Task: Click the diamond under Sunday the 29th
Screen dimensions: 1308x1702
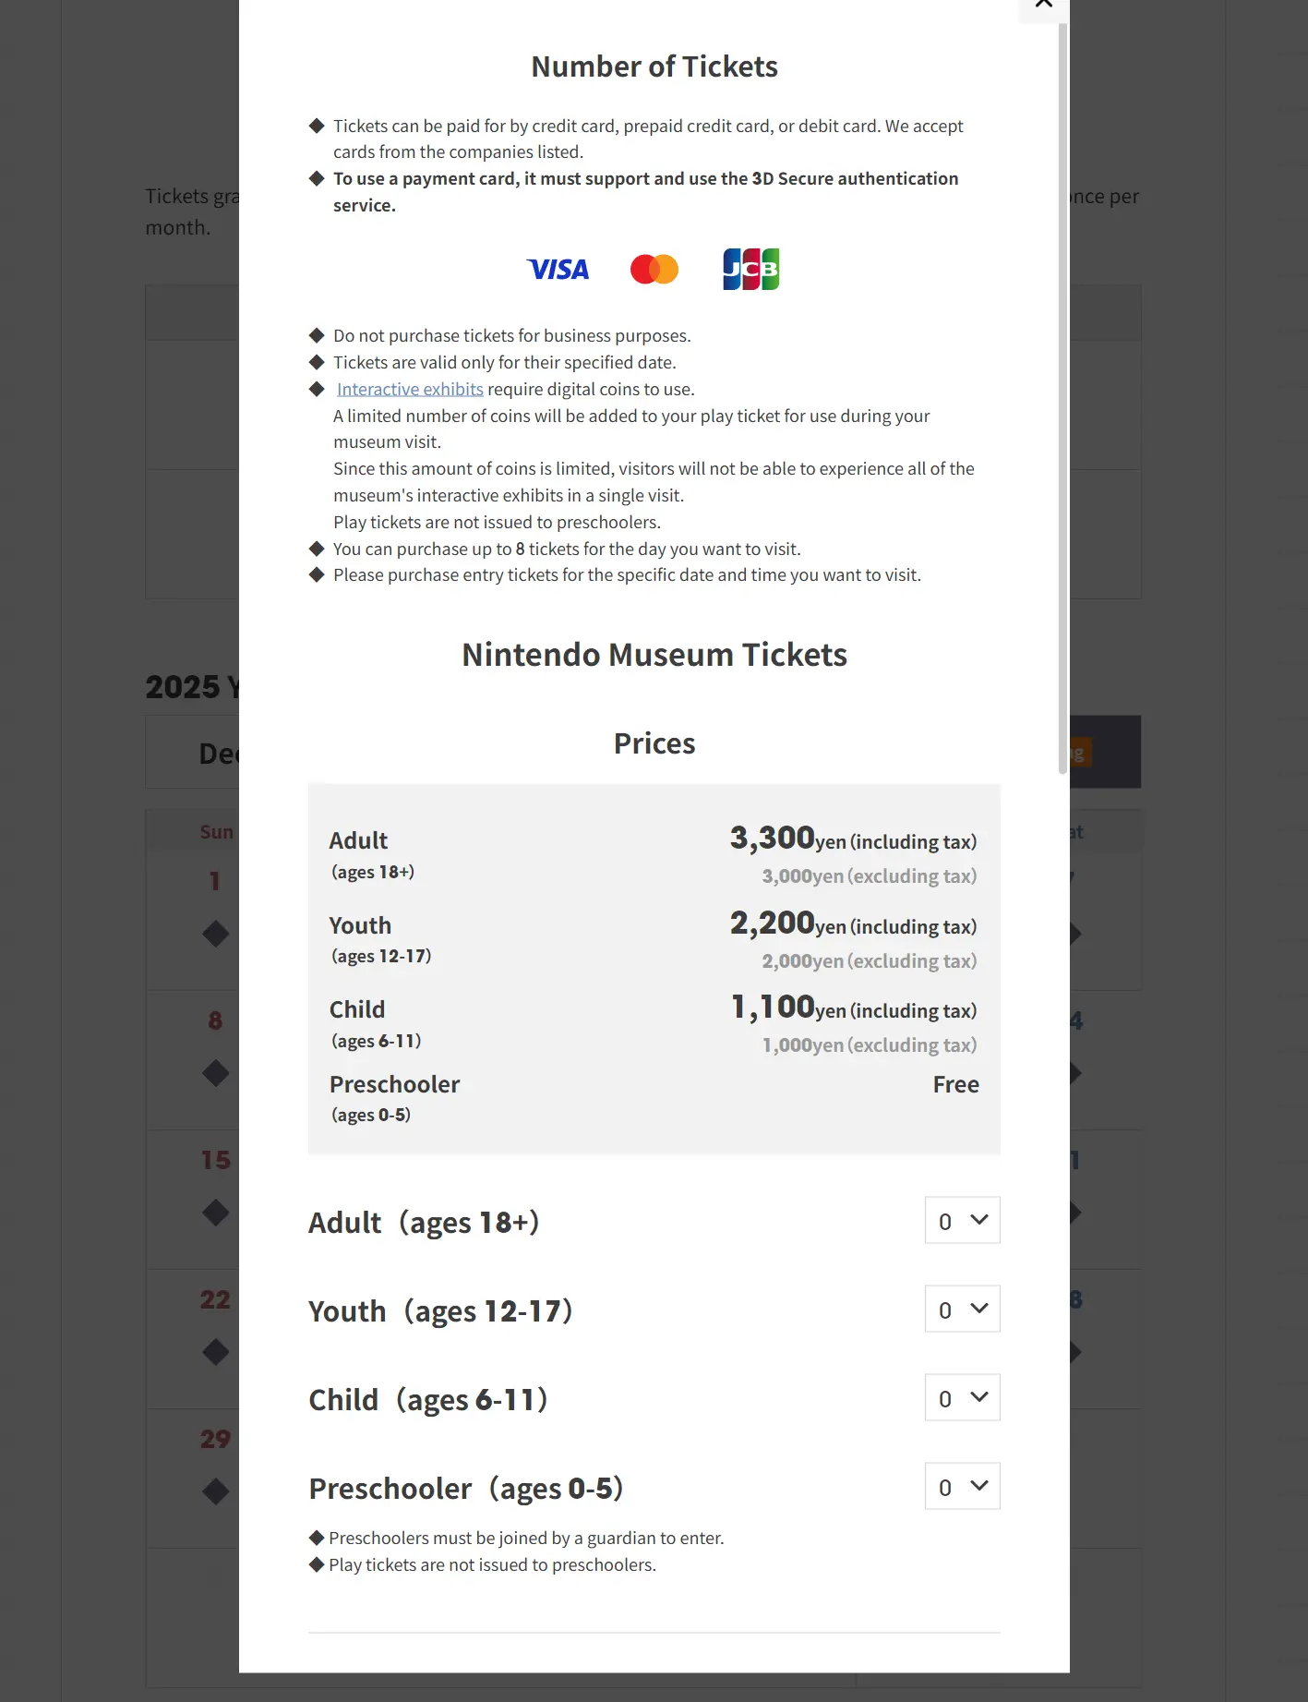Action: pyautogui.click(x=215, y=1491)
